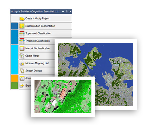Click the Minimum Mapping Unit icon
Image resolution: width=147 pixels, height=126 pixels.
click(22, 63)
